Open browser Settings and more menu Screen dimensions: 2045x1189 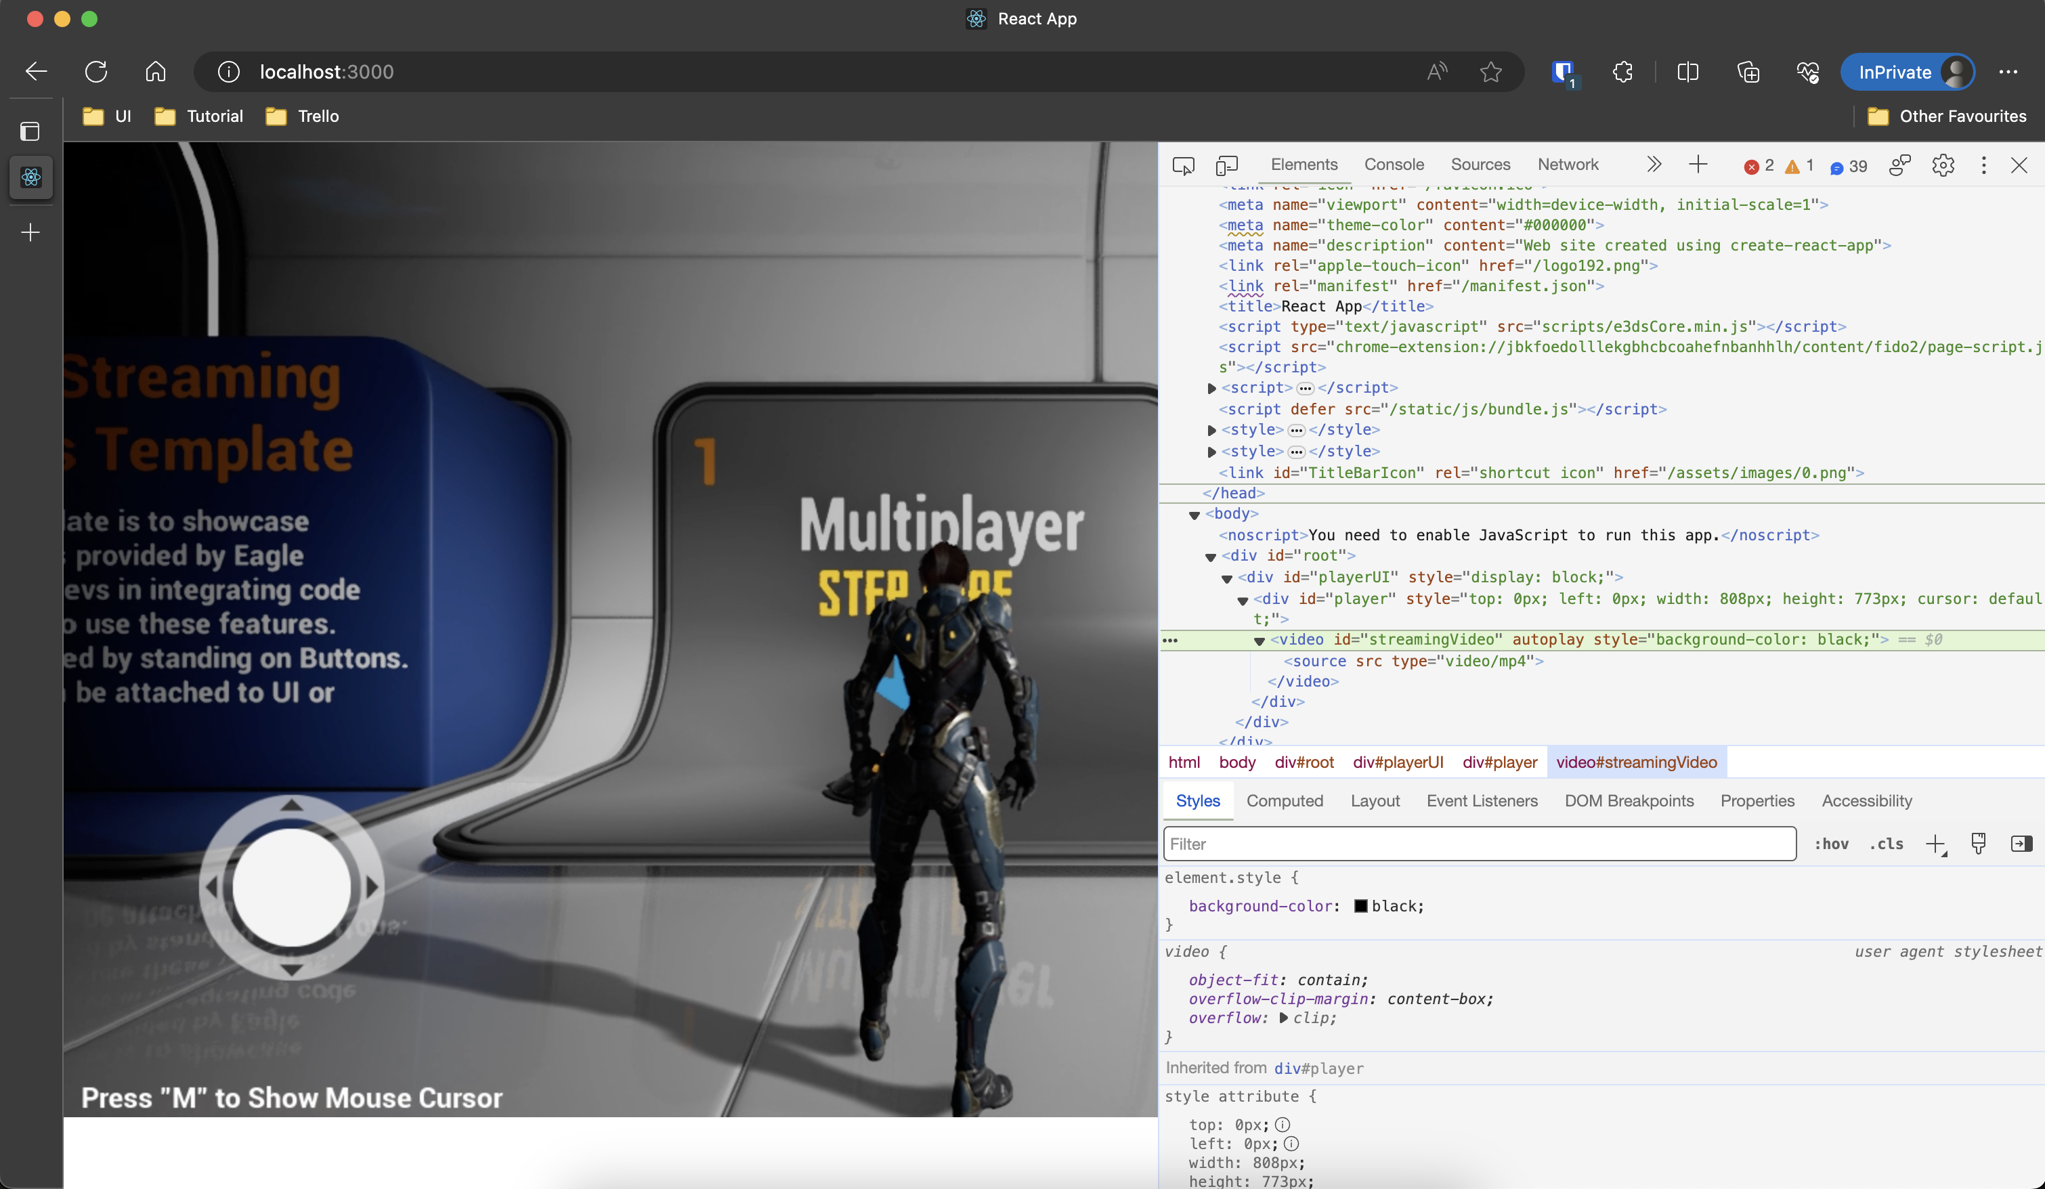[x=2008, y=72]
